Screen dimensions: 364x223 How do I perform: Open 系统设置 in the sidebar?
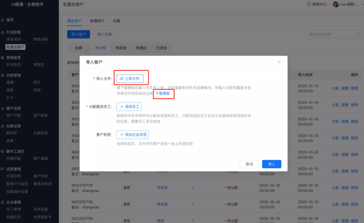[41, 210]
